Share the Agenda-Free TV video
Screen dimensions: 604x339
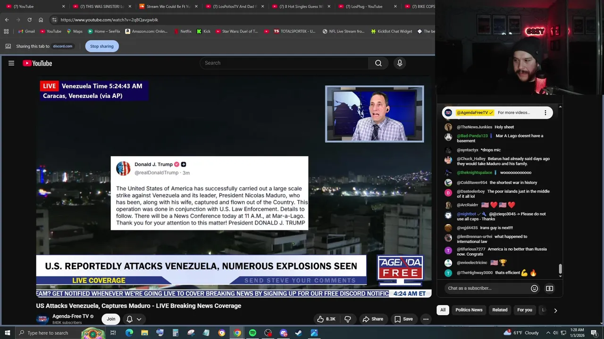coord(373,319)
